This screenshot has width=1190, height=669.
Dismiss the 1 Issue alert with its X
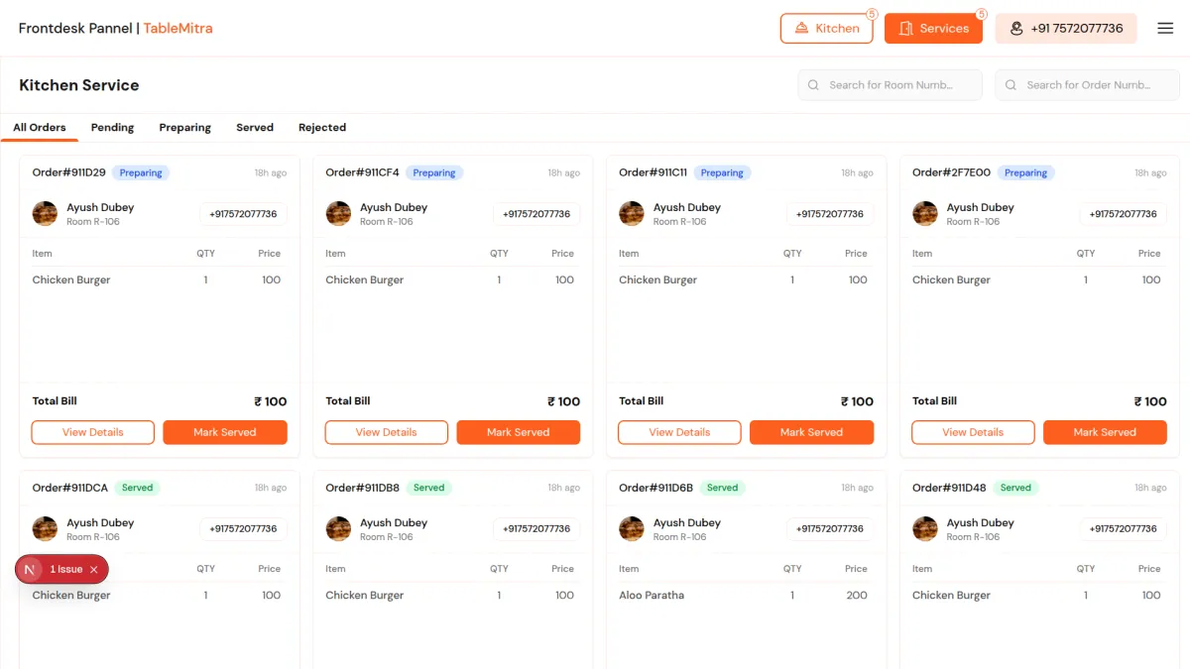tap(94, 569)
